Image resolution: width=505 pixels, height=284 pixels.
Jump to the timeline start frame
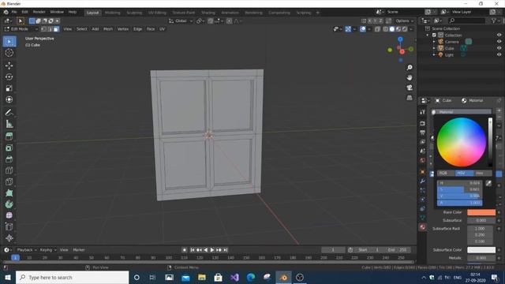pyautogui.click(x=193, y=250)
